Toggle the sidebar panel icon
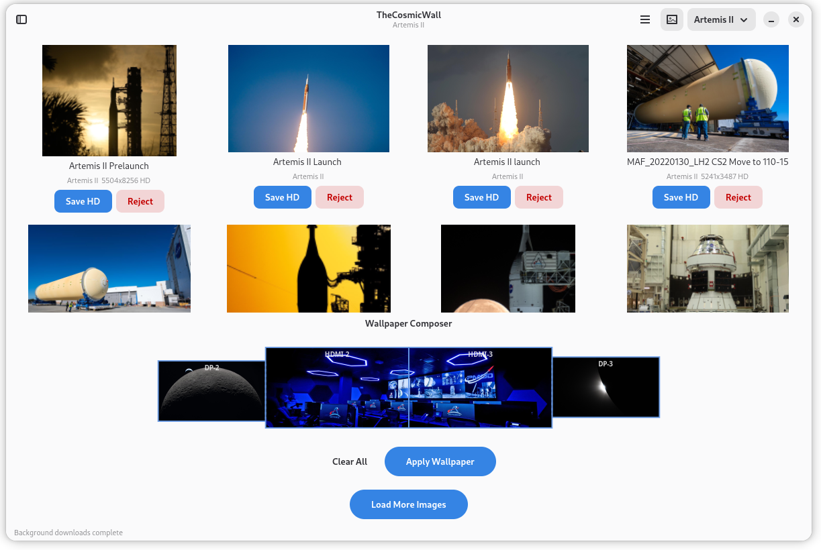The image size is (821, 550). (x=21, y=19)
